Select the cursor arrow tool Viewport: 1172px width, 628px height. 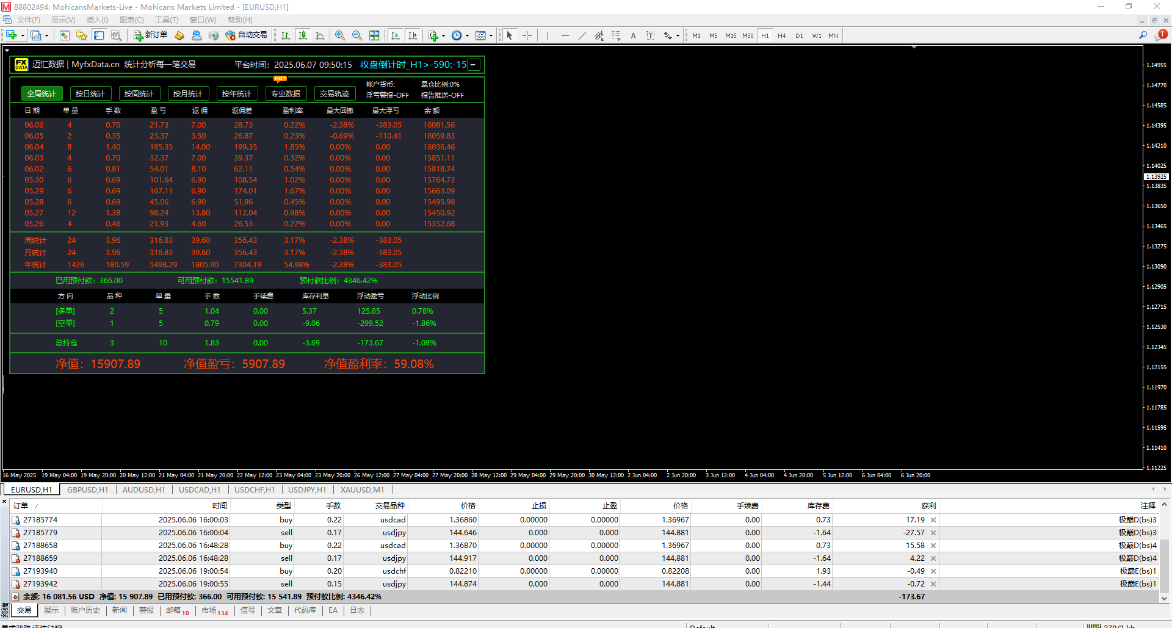tap(510, 35)
